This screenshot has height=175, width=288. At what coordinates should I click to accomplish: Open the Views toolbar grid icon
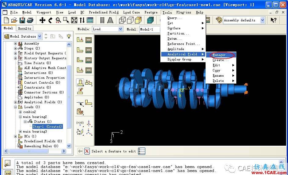coord(90,20)
